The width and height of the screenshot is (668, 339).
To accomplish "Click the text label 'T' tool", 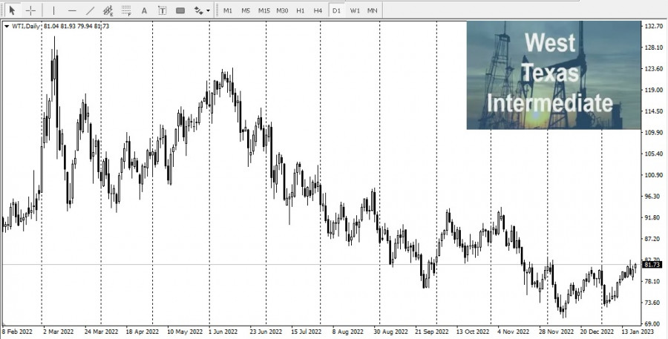I will pyautogui.click(x=162, y=10).
